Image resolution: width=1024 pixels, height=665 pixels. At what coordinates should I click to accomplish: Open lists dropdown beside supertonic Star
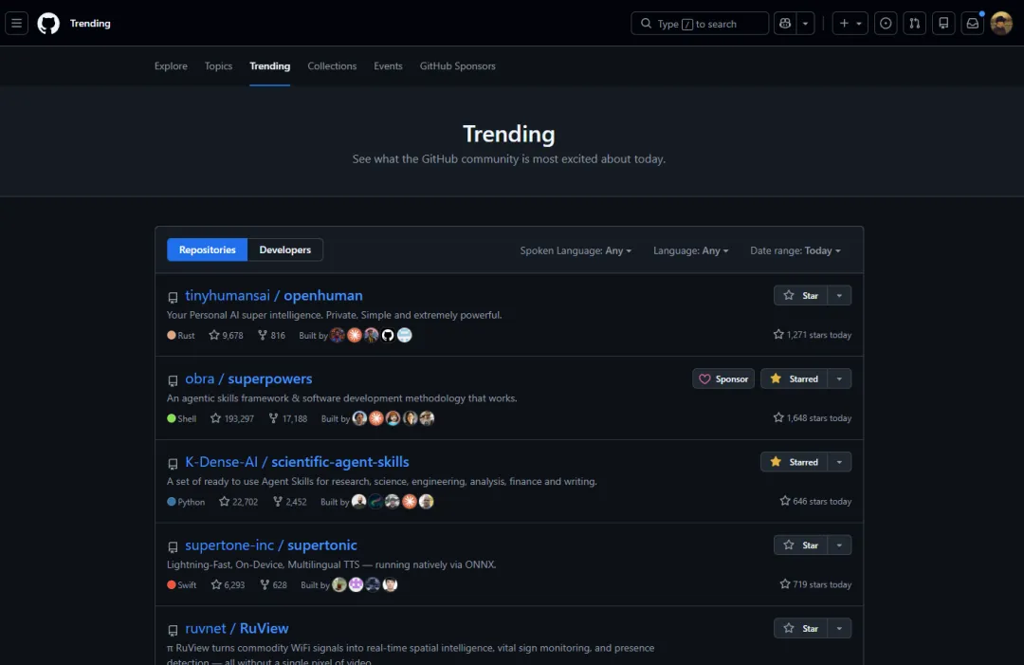pos(839,545)
